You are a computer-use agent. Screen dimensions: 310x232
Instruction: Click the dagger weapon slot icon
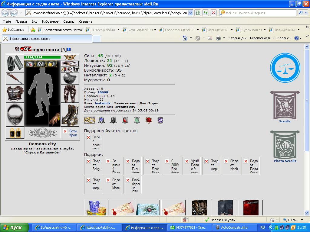[15, 78]
